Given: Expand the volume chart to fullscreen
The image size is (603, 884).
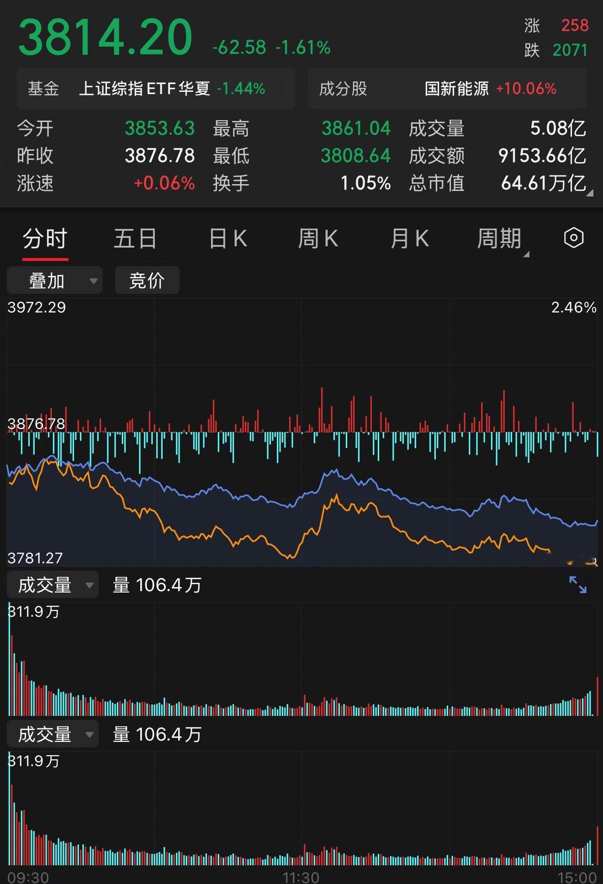Looking at the screenshot, I should coord(578,585).
